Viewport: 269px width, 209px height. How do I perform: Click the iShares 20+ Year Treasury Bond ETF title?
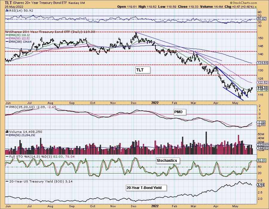click(40, 3)
